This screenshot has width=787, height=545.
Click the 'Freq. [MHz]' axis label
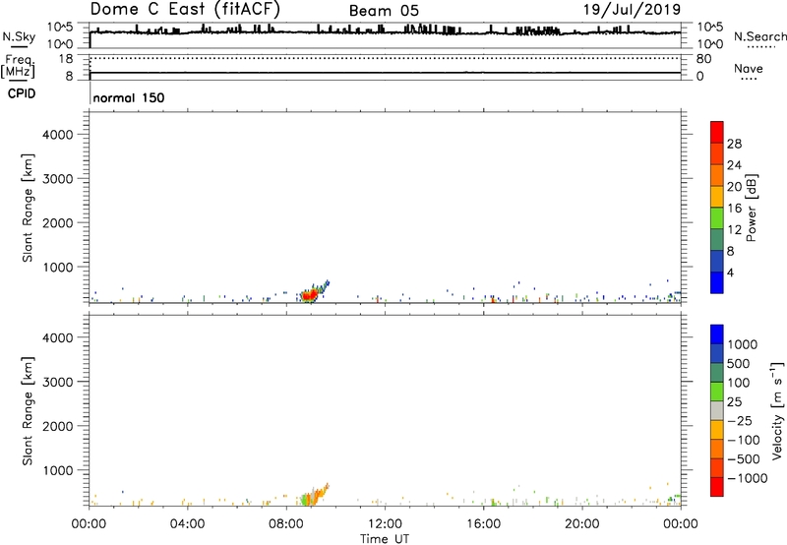(x=19, y=67)
